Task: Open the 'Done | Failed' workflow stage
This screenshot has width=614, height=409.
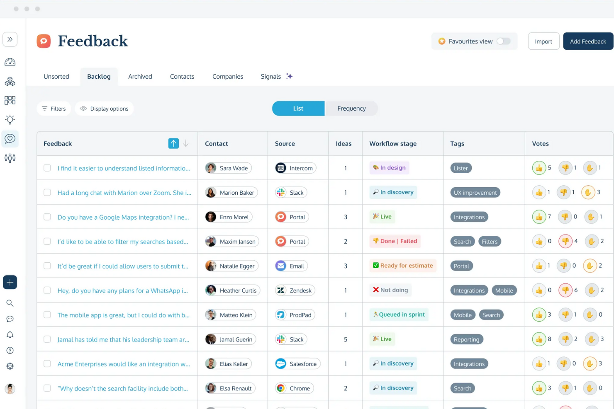Action: click(395, 241)
